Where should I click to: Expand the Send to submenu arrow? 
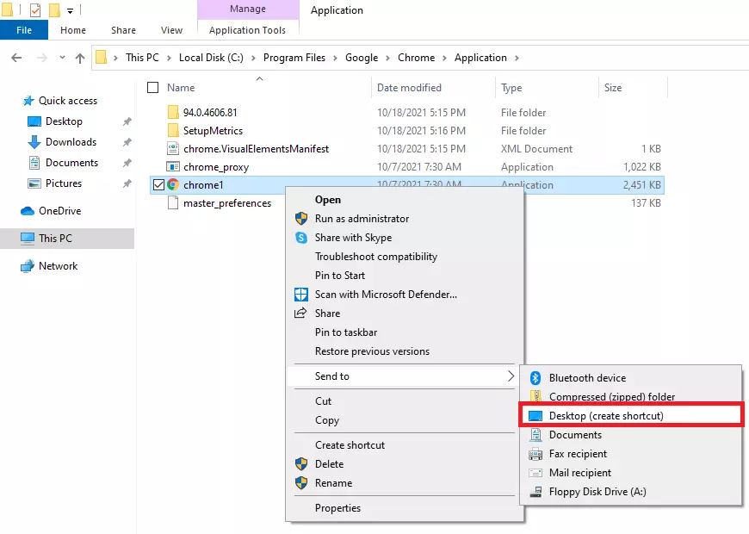[511, 376]
